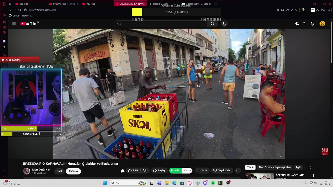Screen dimensions: 333x187
Task: Click the YouTube search magnifier button
Action: point(213,24)
